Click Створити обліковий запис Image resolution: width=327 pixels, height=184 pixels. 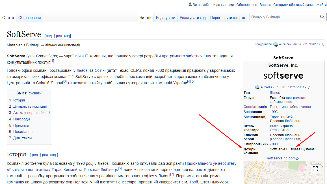pyautogui.click(x=294, y=5)
